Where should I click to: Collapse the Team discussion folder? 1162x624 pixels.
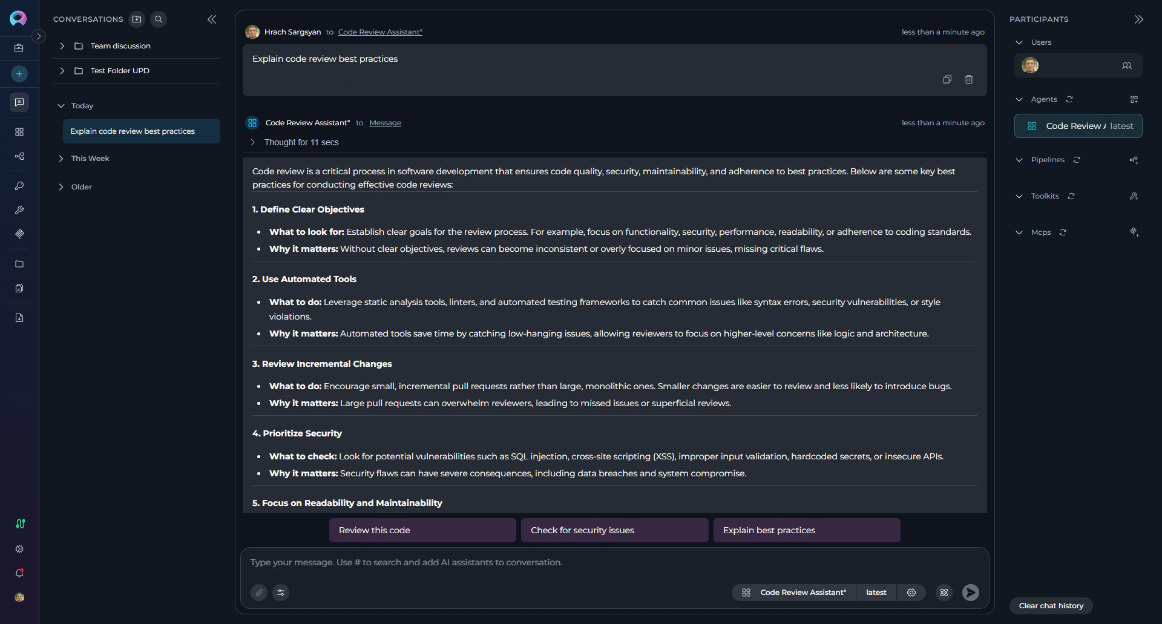(x=61, y=45)
